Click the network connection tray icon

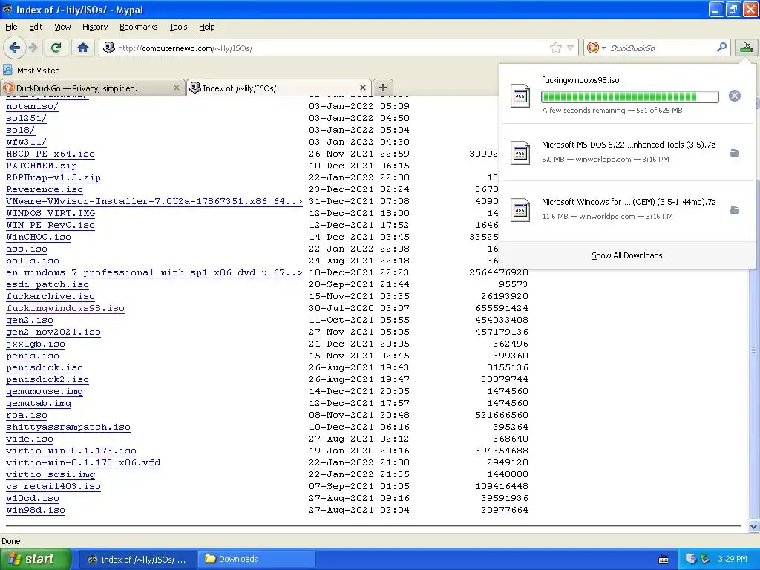click(691, 559)
